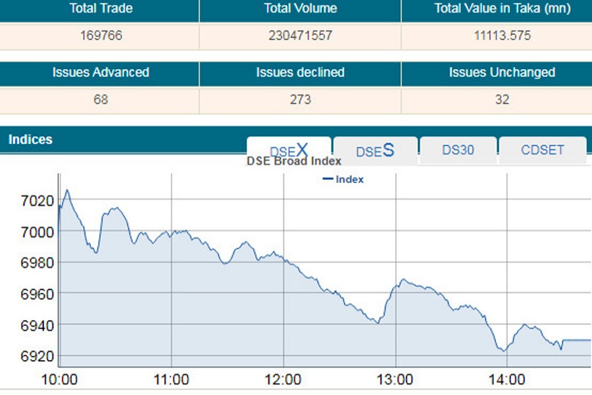
Task: Click the Issues Unchanged header
Action: click(502, 72)
